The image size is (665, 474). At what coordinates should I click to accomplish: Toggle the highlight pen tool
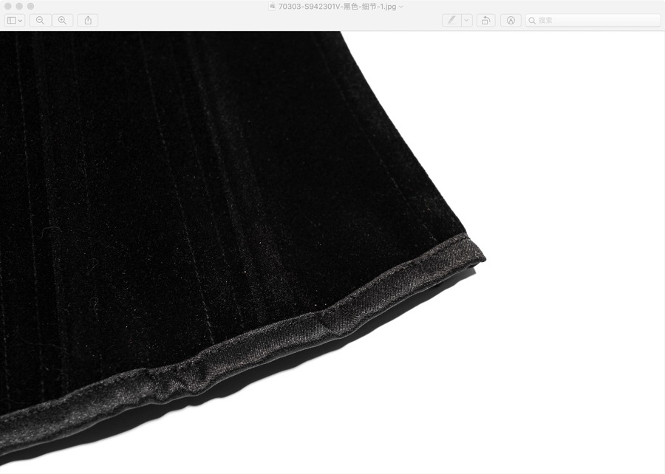[x=451, y=21]
